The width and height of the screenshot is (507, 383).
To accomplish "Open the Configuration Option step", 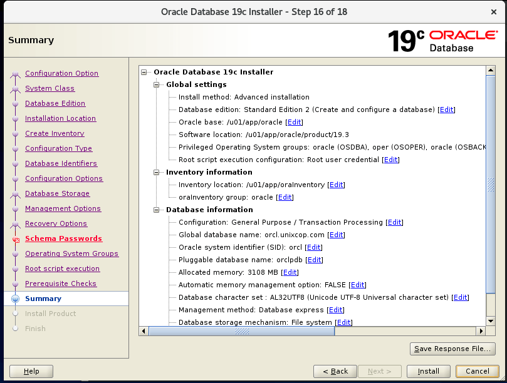I will coord(62,73).
